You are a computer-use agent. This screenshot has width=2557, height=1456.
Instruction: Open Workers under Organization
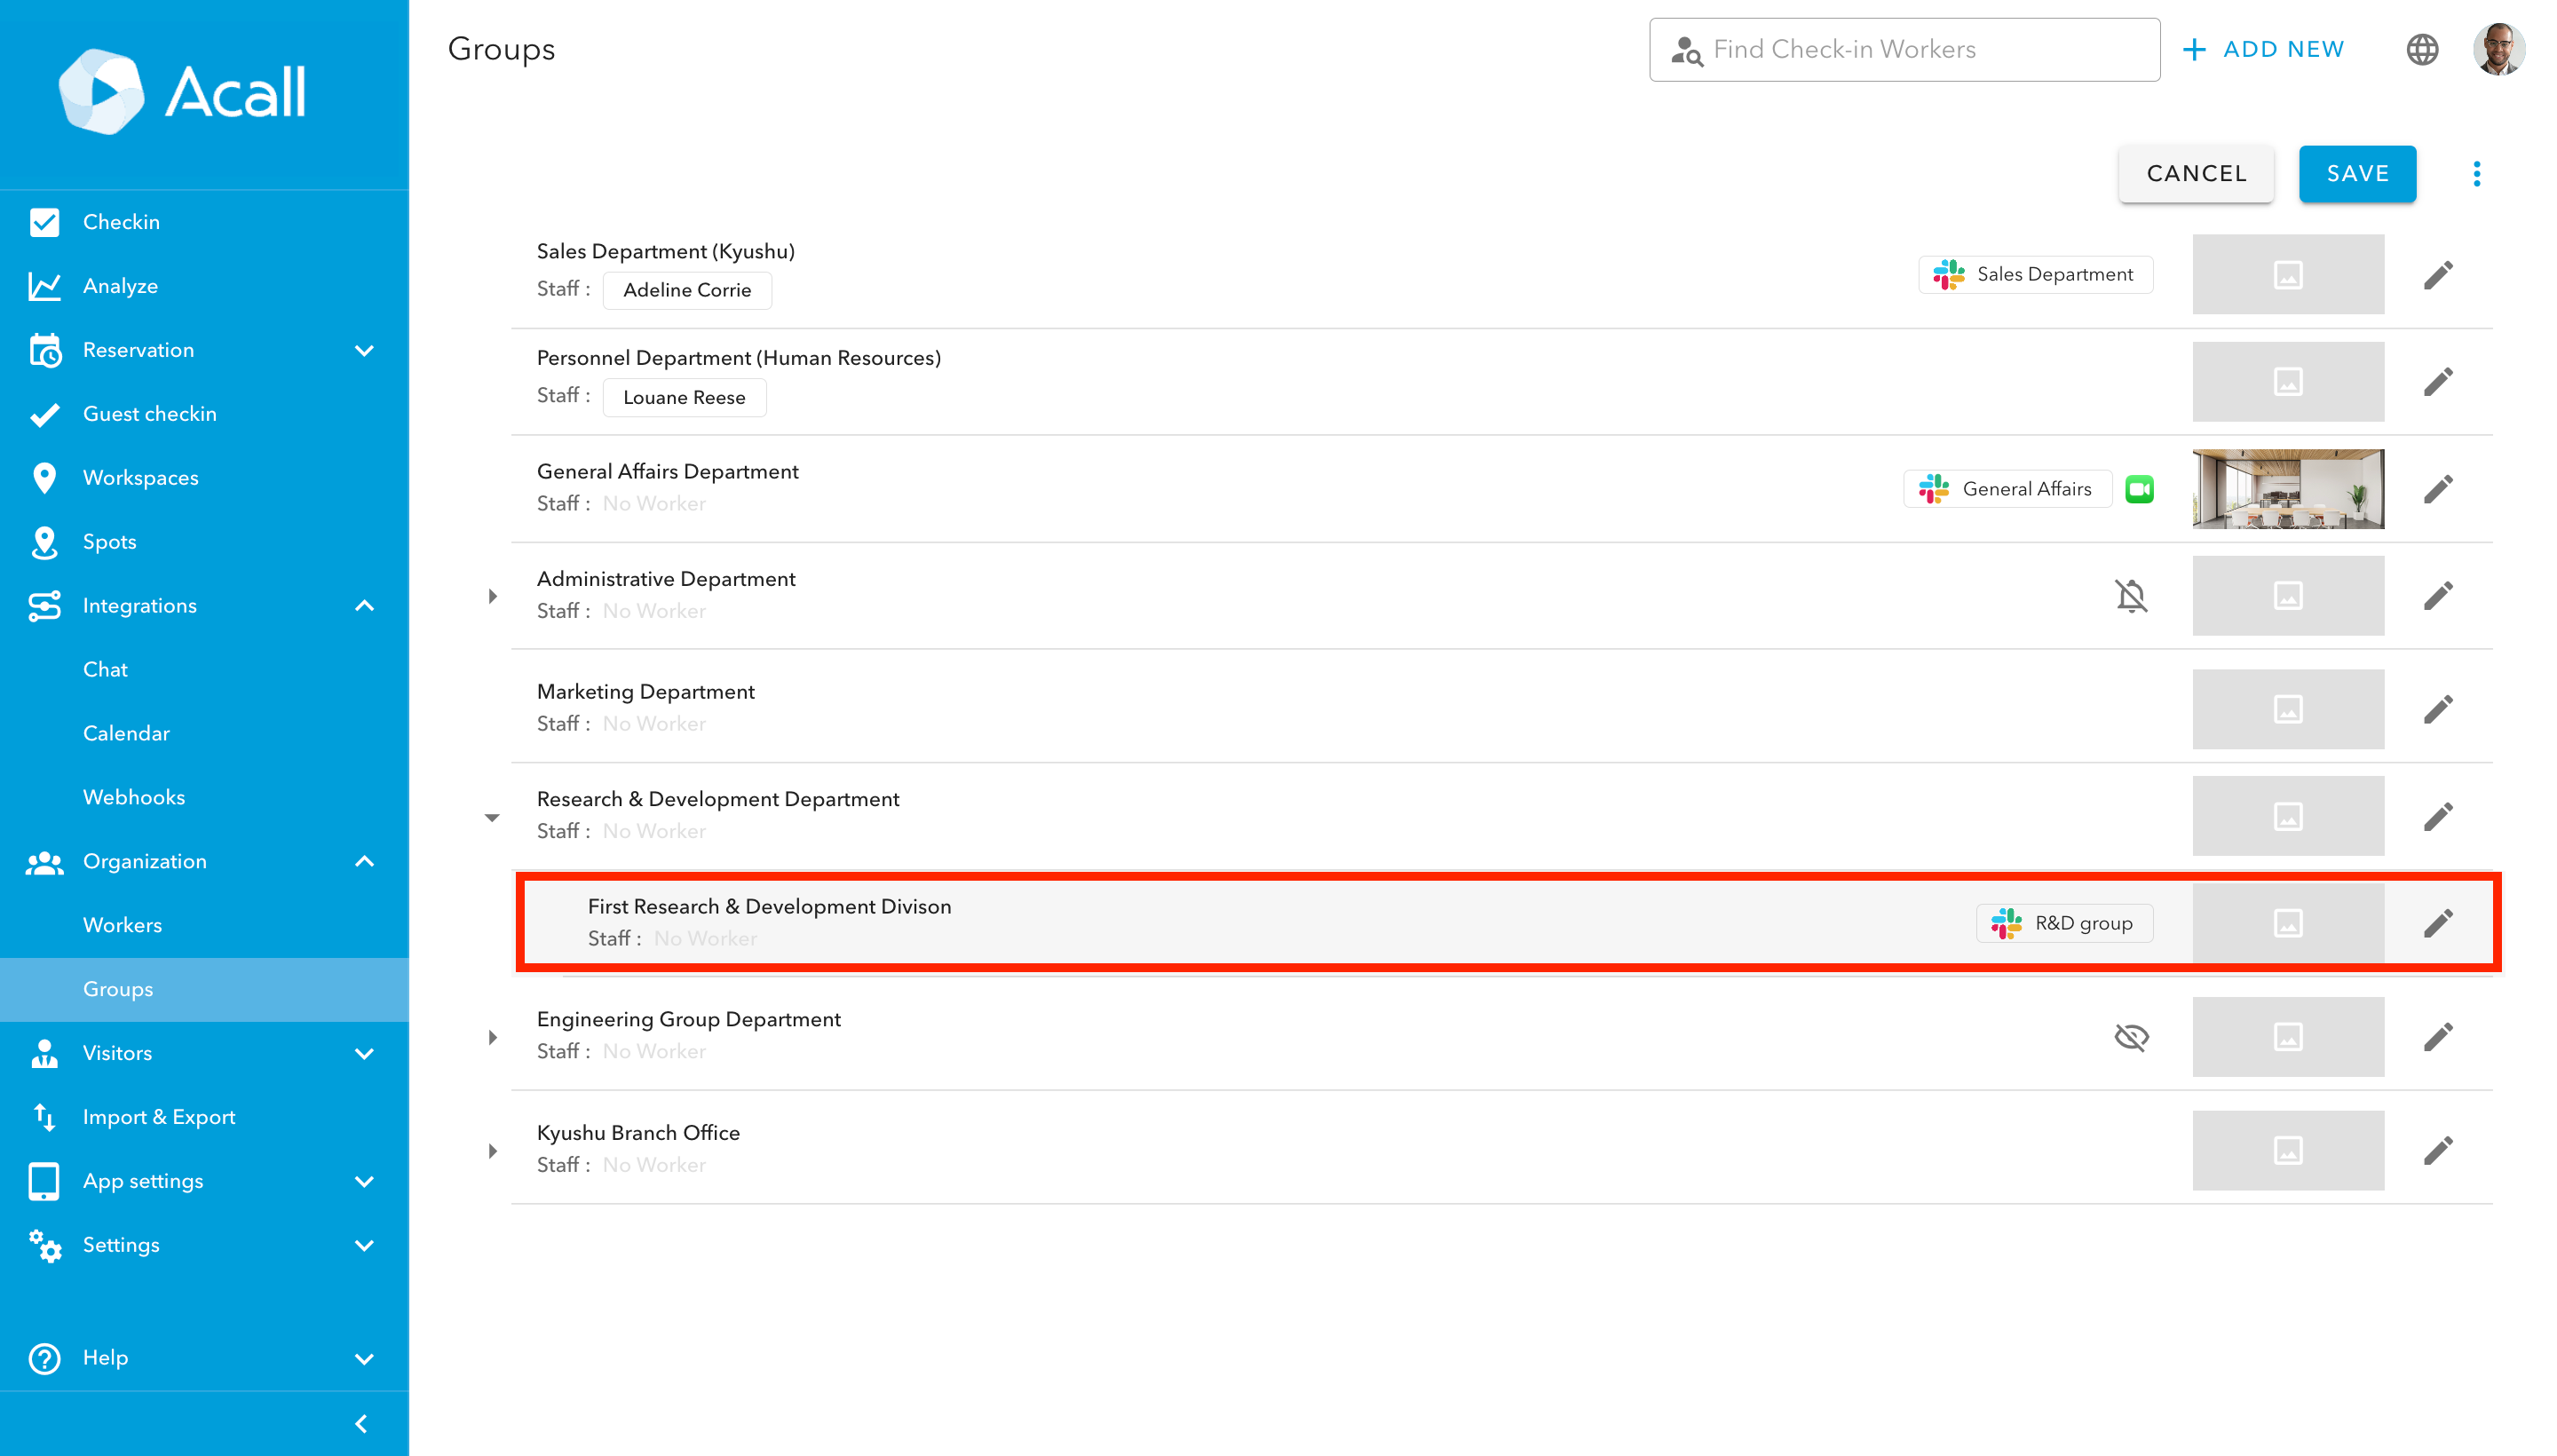pos(204,926)
